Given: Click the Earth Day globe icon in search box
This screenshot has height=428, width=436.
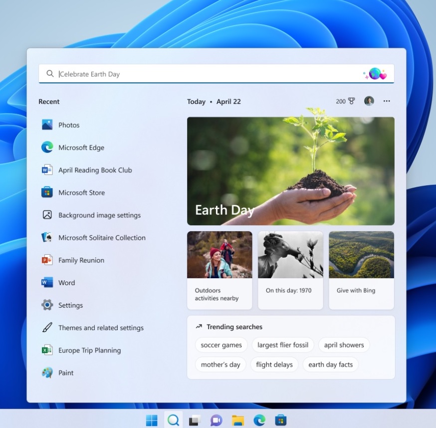Looking at the screenshot, I should coord(375,74).
